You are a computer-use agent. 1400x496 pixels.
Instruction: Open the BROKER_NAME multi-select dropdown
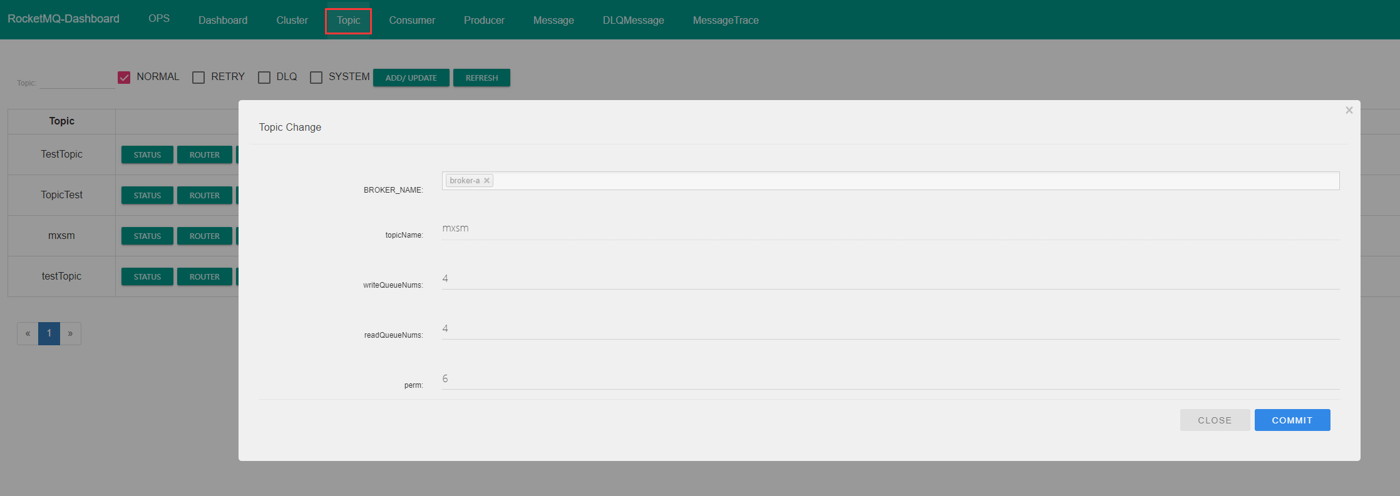pos(914,181)
